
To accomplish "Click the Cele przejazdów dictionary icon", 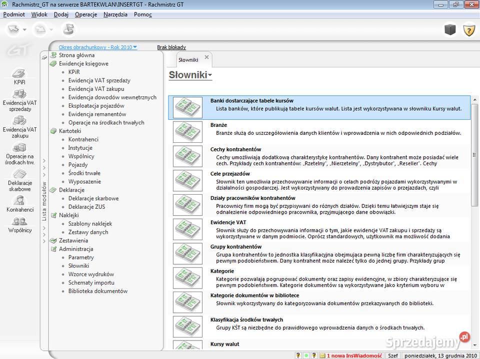I will [x=187, y=181].
